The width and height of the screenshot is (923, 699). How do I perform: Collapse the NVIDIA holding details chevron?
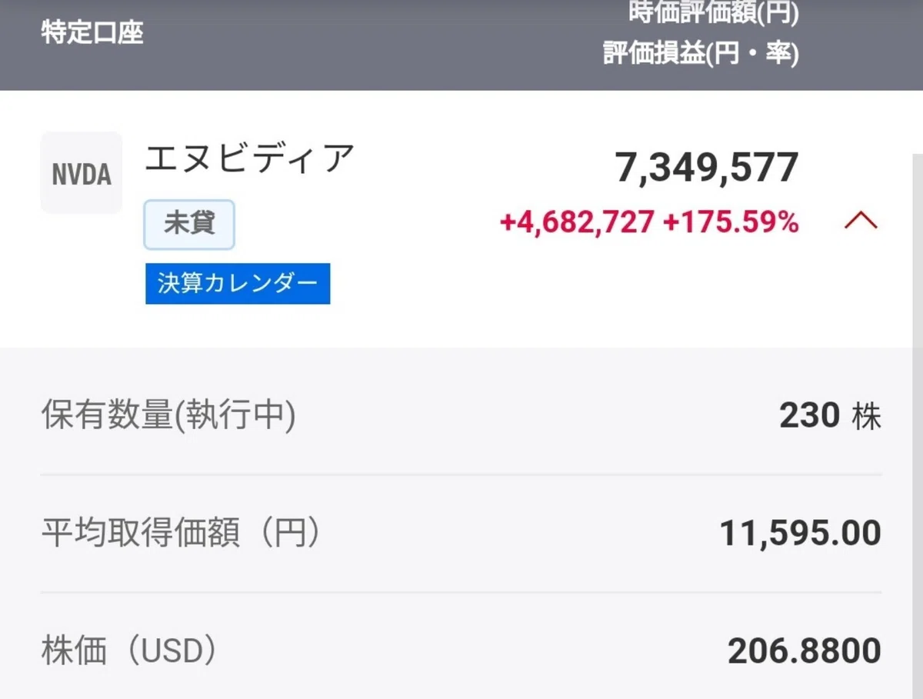(861, 221)
